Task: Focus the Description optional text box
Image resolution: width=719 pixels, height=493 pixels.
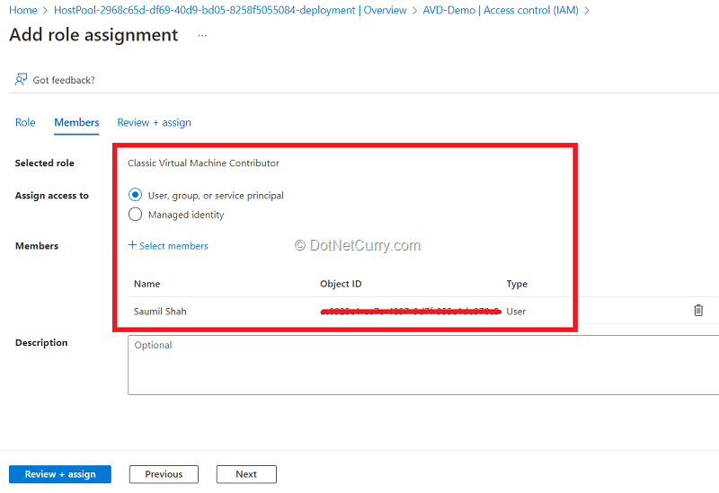Action: 423,365
